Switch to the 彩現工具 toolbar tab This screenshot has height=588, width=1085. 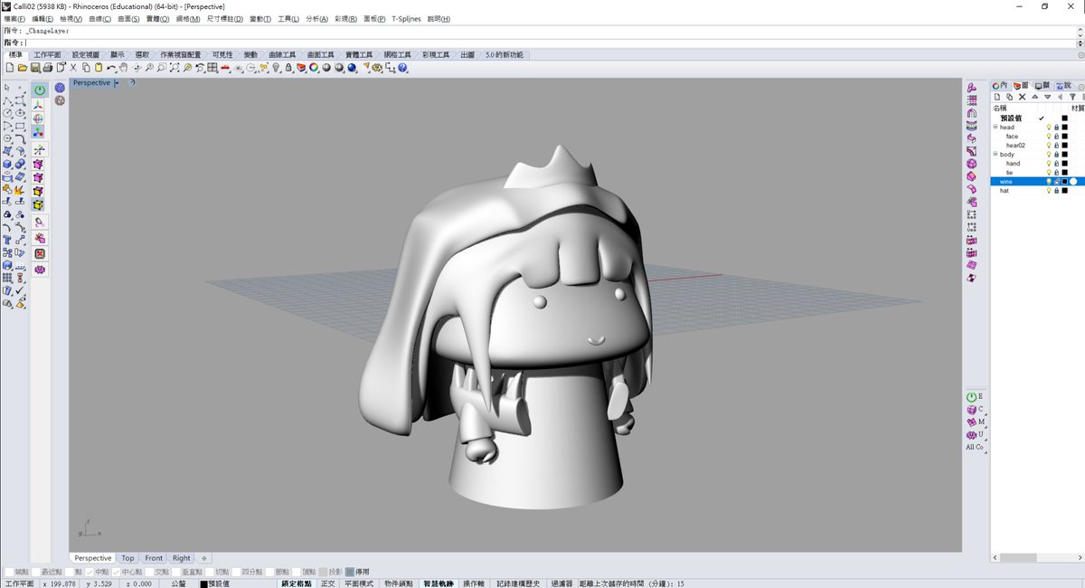[x=434, y=54]
